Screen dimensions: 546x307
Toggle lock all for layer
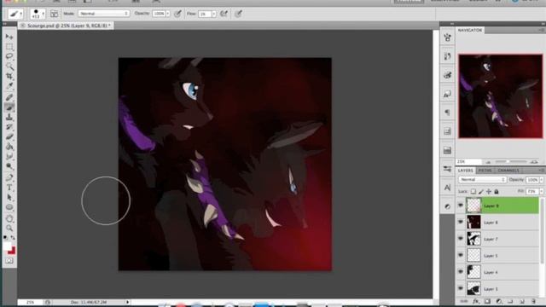click(x=497, y=191)
